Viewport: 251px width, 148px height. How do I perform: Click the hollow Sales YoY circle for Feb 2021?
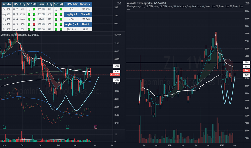[56, 9]
